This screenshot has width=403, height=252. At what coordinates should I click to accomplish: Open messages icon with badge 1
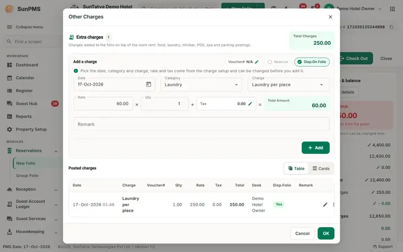315,8
